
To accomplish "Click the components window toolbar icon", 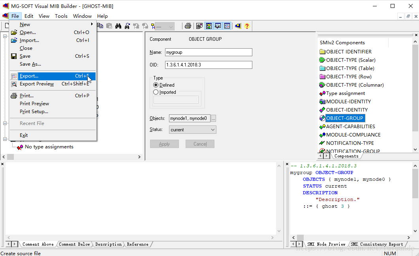I will pyautogui.click(x=199, y=26).
